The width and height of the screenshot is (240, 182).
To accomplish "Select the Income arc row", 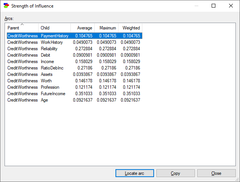I will pos(75,62).
